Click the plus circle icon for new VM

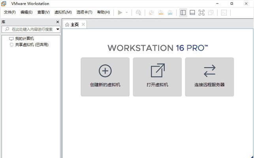pos(105,71)
